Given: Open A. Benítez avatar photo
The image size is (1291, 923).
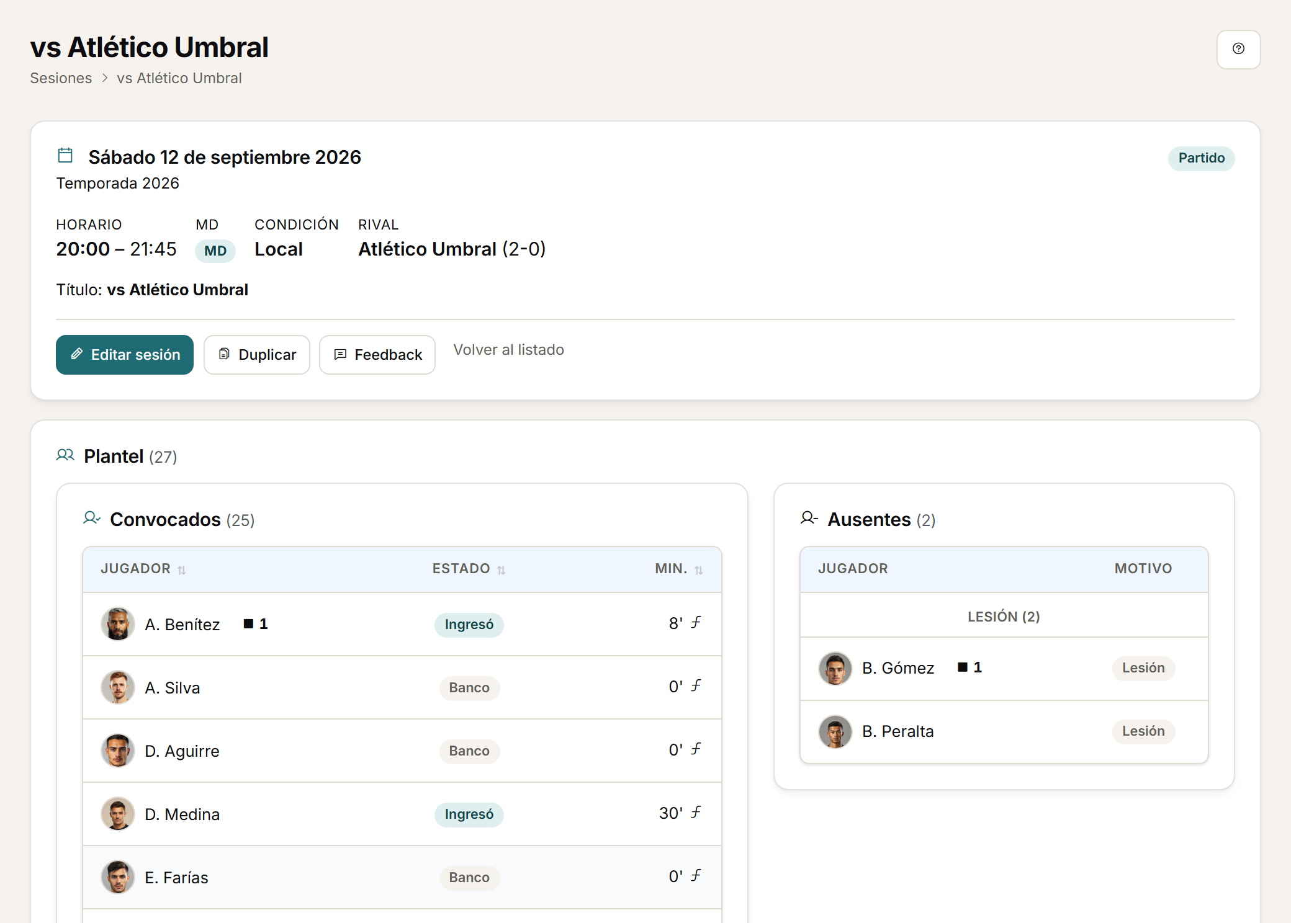Looking at the screenshot, I should click(118, 624).
